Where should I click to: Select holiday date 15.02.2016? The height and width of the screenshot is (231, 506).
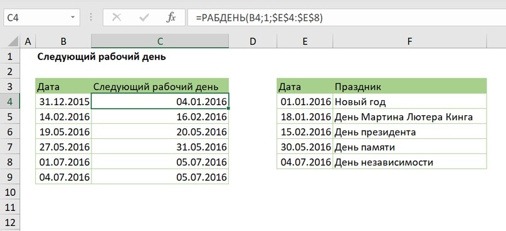click(x=305, y=131)
